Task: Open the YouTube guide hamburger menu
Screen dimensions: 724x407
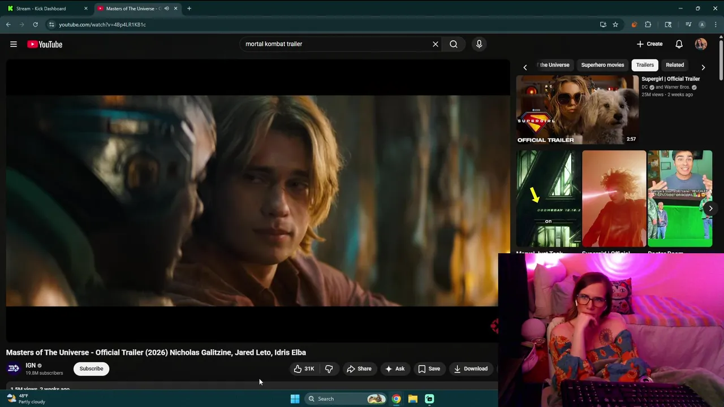Action: [14, 44]
